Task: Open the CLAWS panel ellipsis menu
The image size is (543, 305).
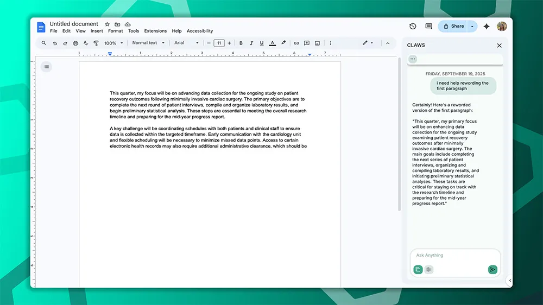Action: (x=413, y=59)
